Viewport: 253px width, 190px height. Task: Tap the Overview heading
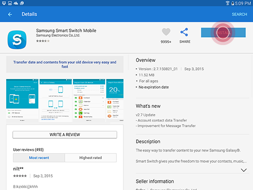click(x=146, y=60)
